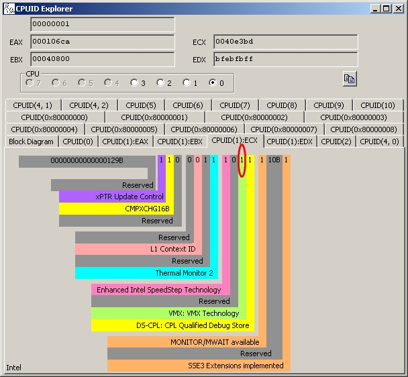Image resolution: width=408 pixels, height=377 pixels.
Task: Open the CPUID(0x80000004) tab
Action: 44,129
